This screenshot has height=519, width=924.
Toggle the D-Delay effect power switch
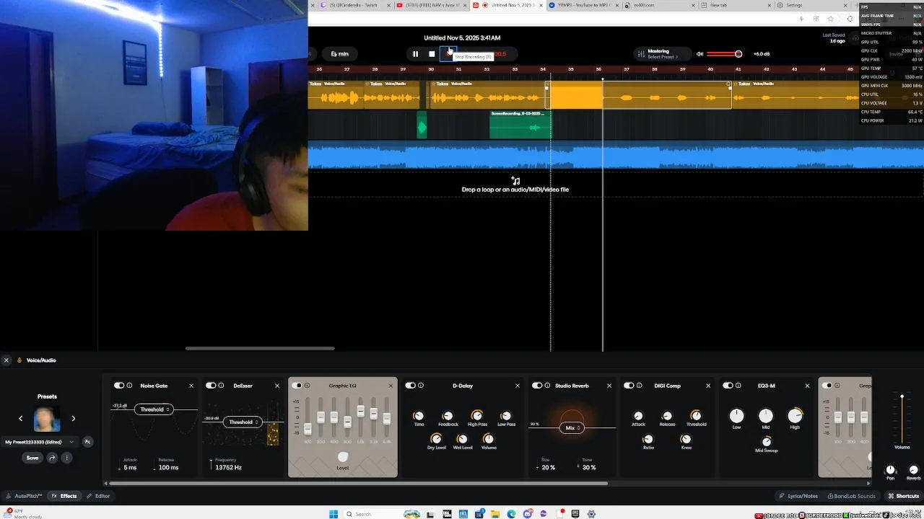(x=410, y=386)
